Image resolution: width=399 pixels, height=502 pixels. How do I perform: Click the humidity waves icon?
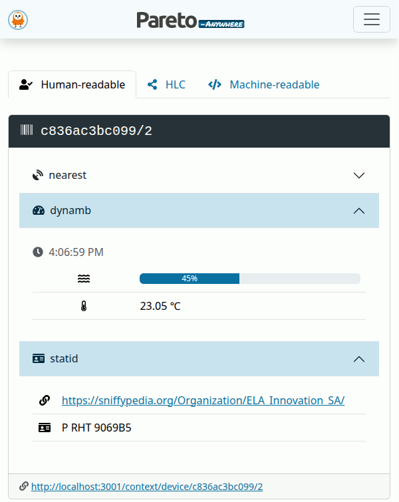click(x=84, y=279)
